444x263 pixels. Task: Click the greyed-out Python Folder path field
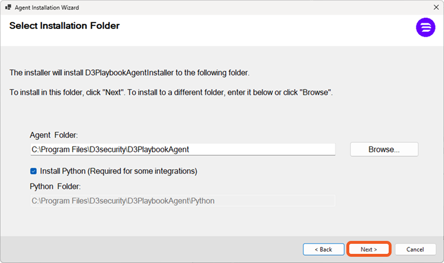click(183, 201)
